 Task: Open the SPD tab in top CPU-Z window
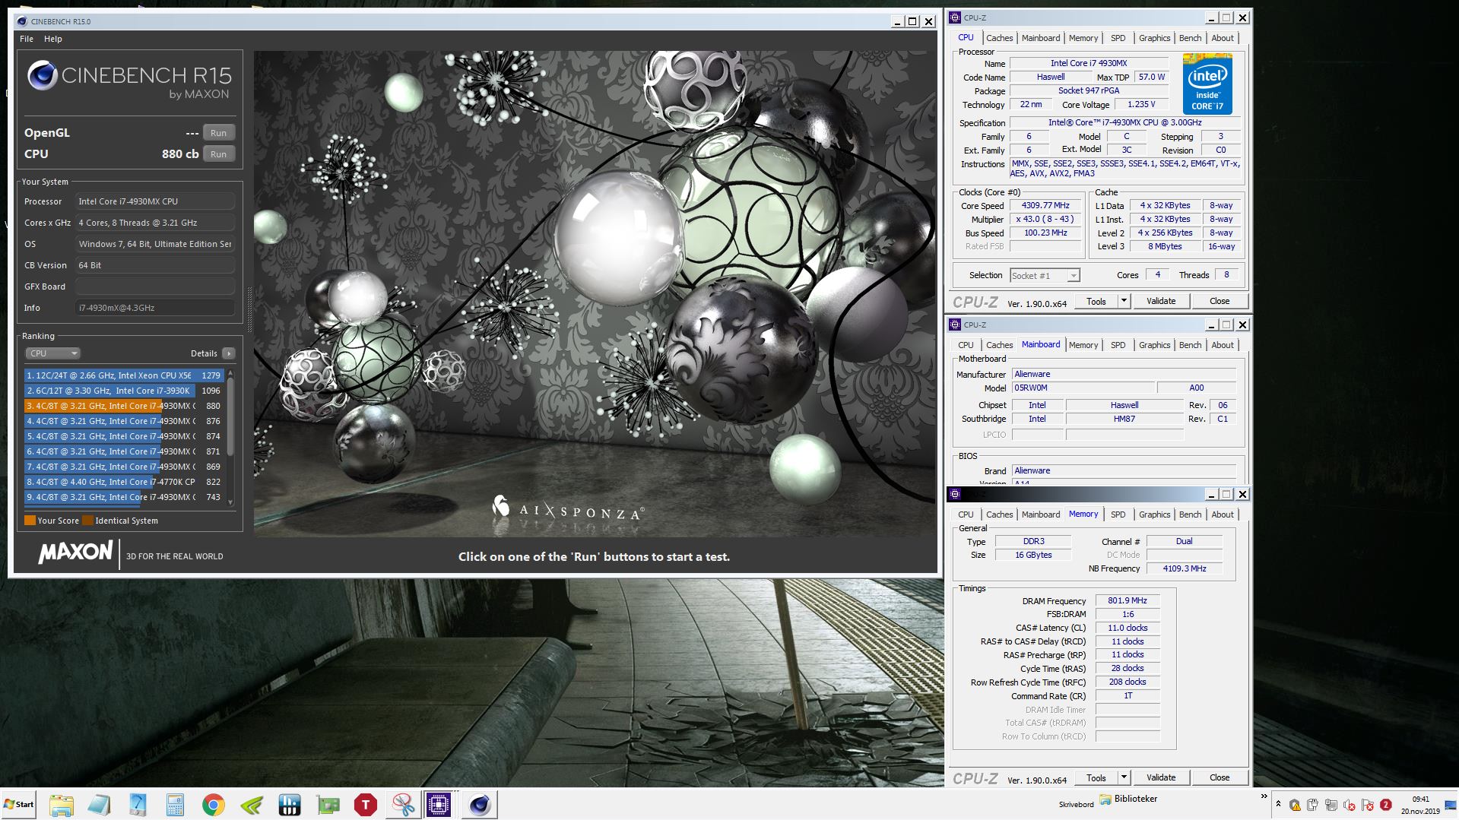click(x=1118, y=38)
